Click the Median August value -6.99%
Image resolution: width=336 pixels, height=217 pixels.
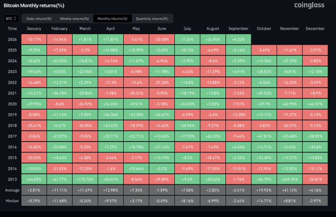pyautogui.click(x=213, y=201)
